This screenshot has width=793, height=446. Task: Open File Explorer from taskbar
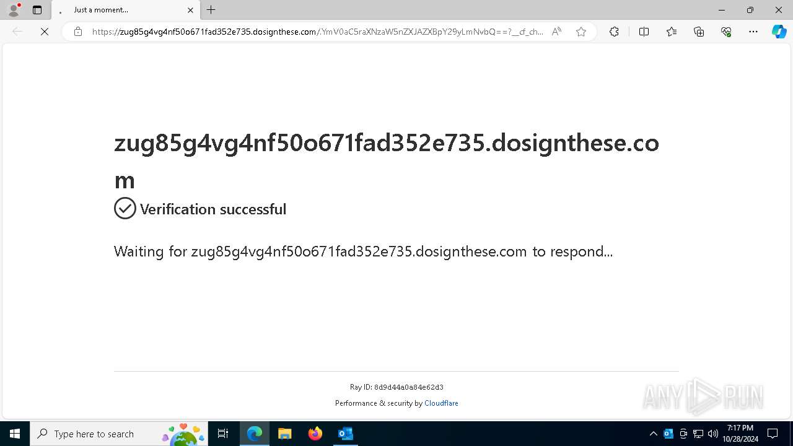[x=285, y=434]
